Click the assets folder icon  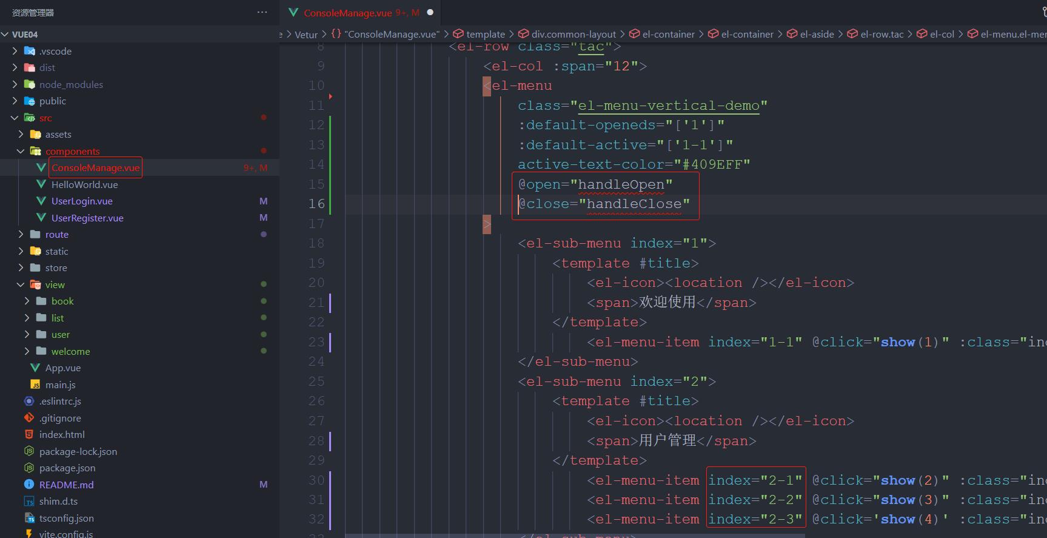tap(35, 134)
